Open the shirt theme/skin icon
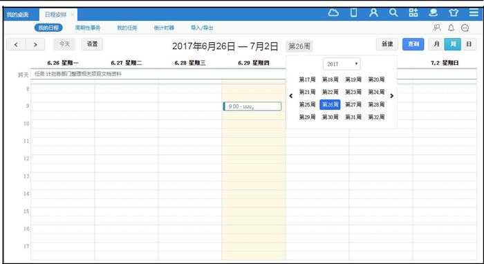This screenshot has width=484, height=264. pyautogui.click(x=454, y=13)
